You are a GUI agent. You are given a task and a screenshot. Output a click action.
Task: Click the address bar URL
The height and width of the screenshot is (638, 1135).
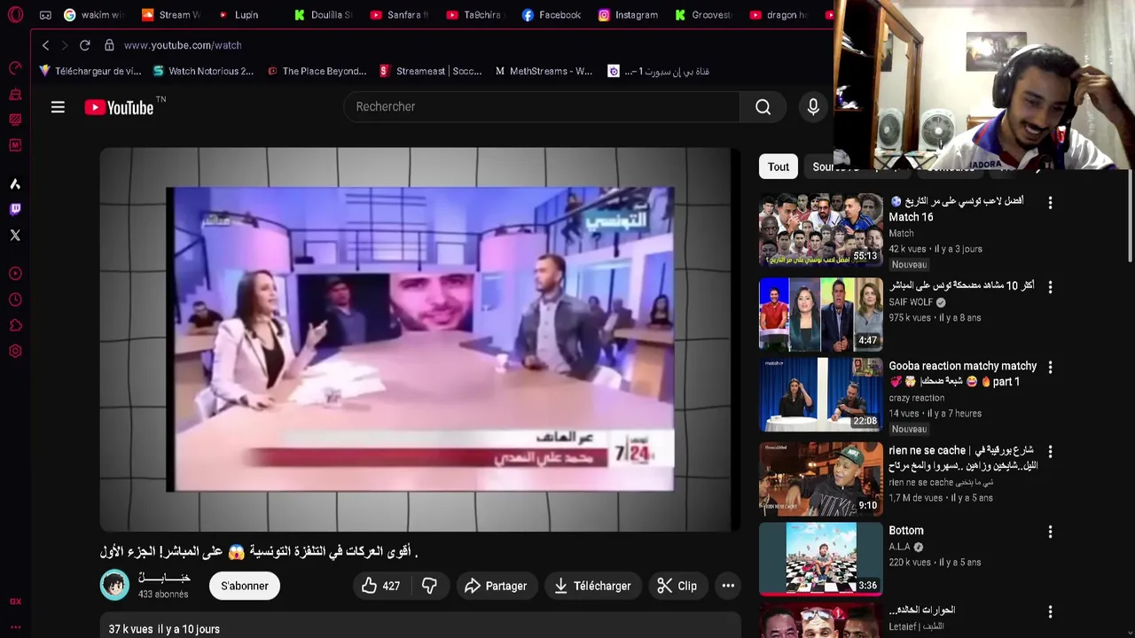point(183,45)
